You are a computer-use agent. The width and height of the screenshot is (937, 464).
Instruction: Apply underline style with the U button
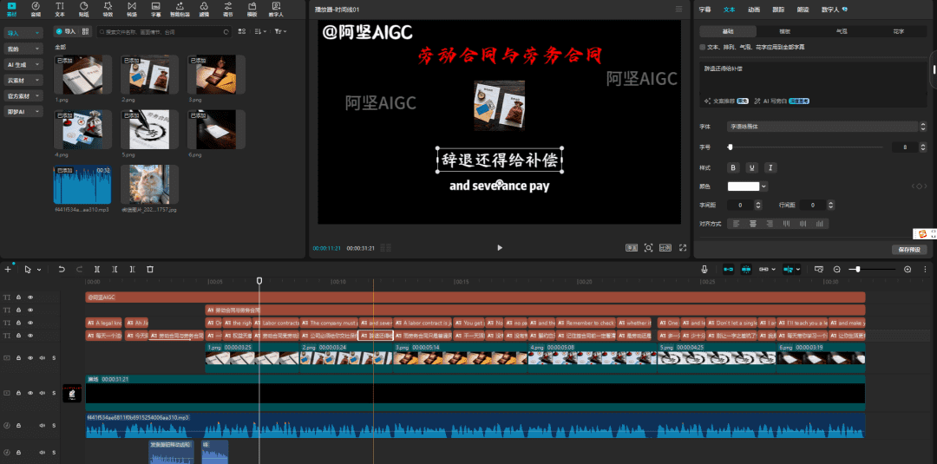[751, 167]
